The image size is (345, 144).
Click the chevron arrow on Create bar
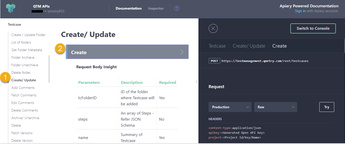182,52
